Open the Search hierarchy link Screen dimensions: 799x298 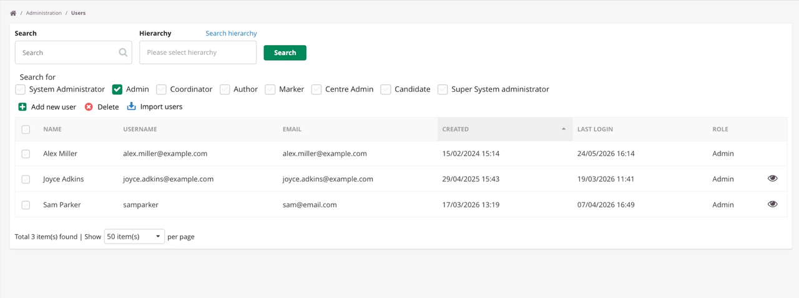pyautogui.click(x=231, y=33)
